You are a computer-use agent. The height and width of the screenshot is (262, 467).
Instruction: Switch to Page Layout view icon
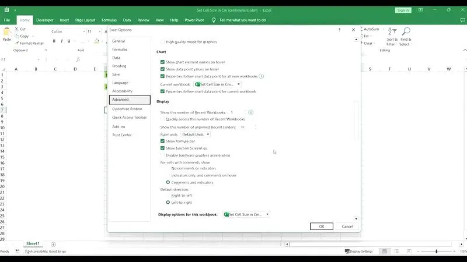(x=397, y=252)
